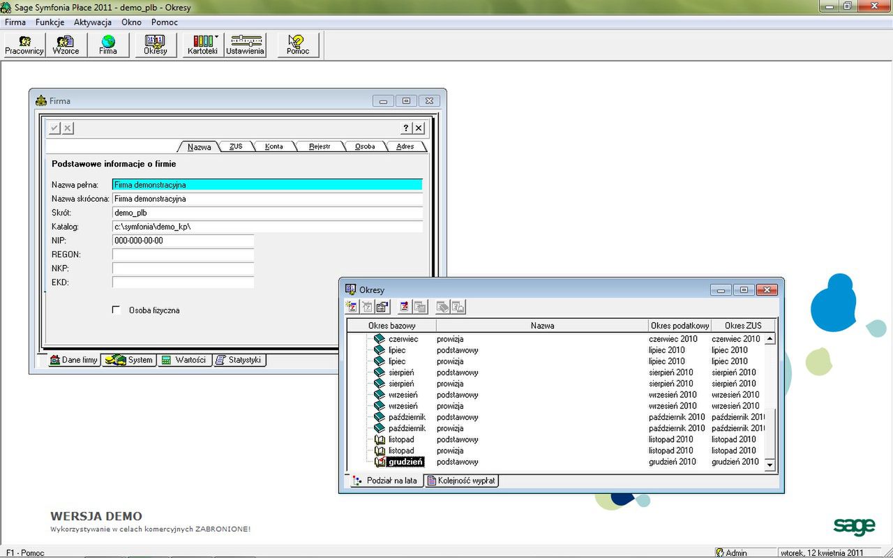This screenshot has width=893, height=558.
Task: Click the cancel X beside the checkmark
Action: click(68, 128)
